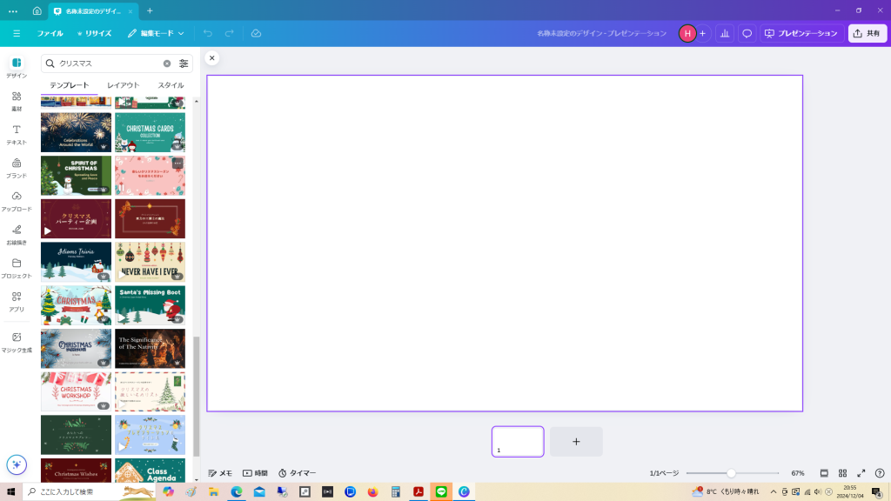Toggle fullscreen mode in bottom bar
This screenshot has height=501, width=891.
[861, 473]
